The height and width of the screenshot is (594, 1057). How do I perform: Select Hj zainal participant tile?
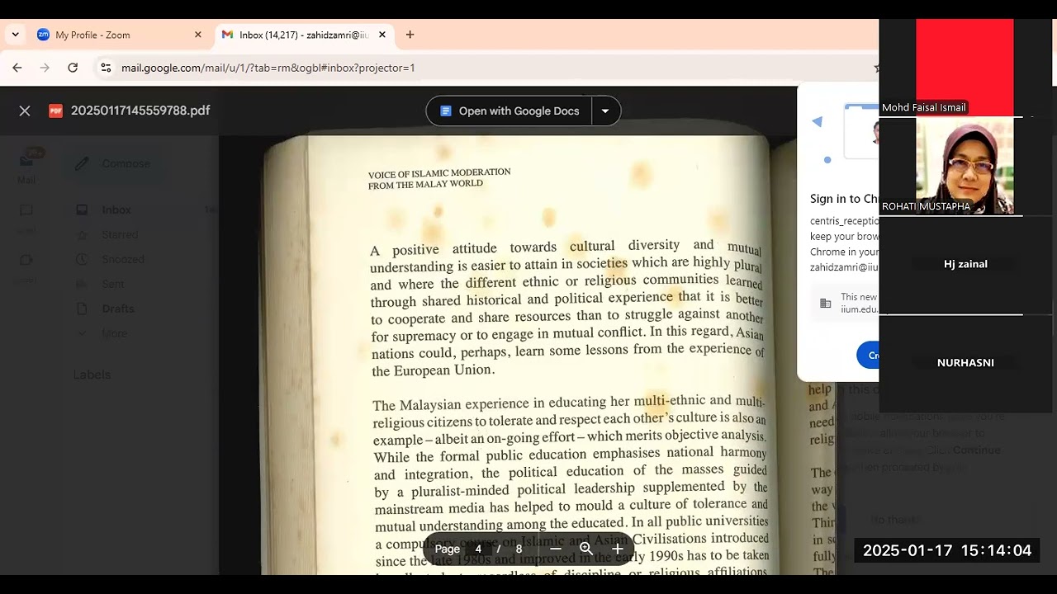tap(965, 265)
